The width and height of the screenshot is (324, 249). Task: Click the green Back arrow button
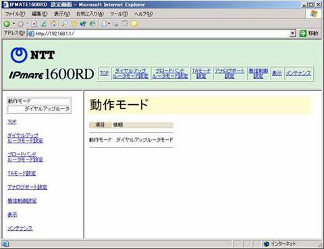[x=7, y=24]
